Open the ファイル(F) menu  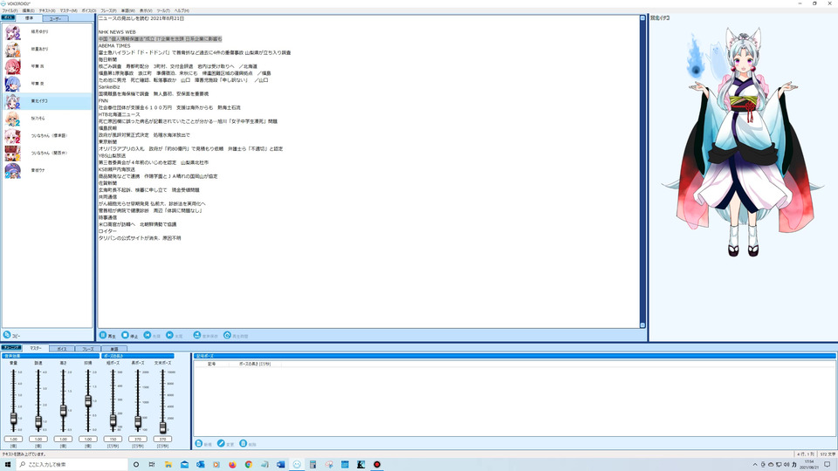(x=10, y=10)
